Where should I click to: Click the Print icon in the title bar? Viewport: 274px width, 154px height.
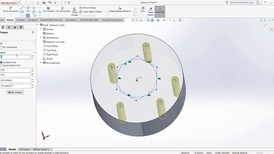click(44, 3)
